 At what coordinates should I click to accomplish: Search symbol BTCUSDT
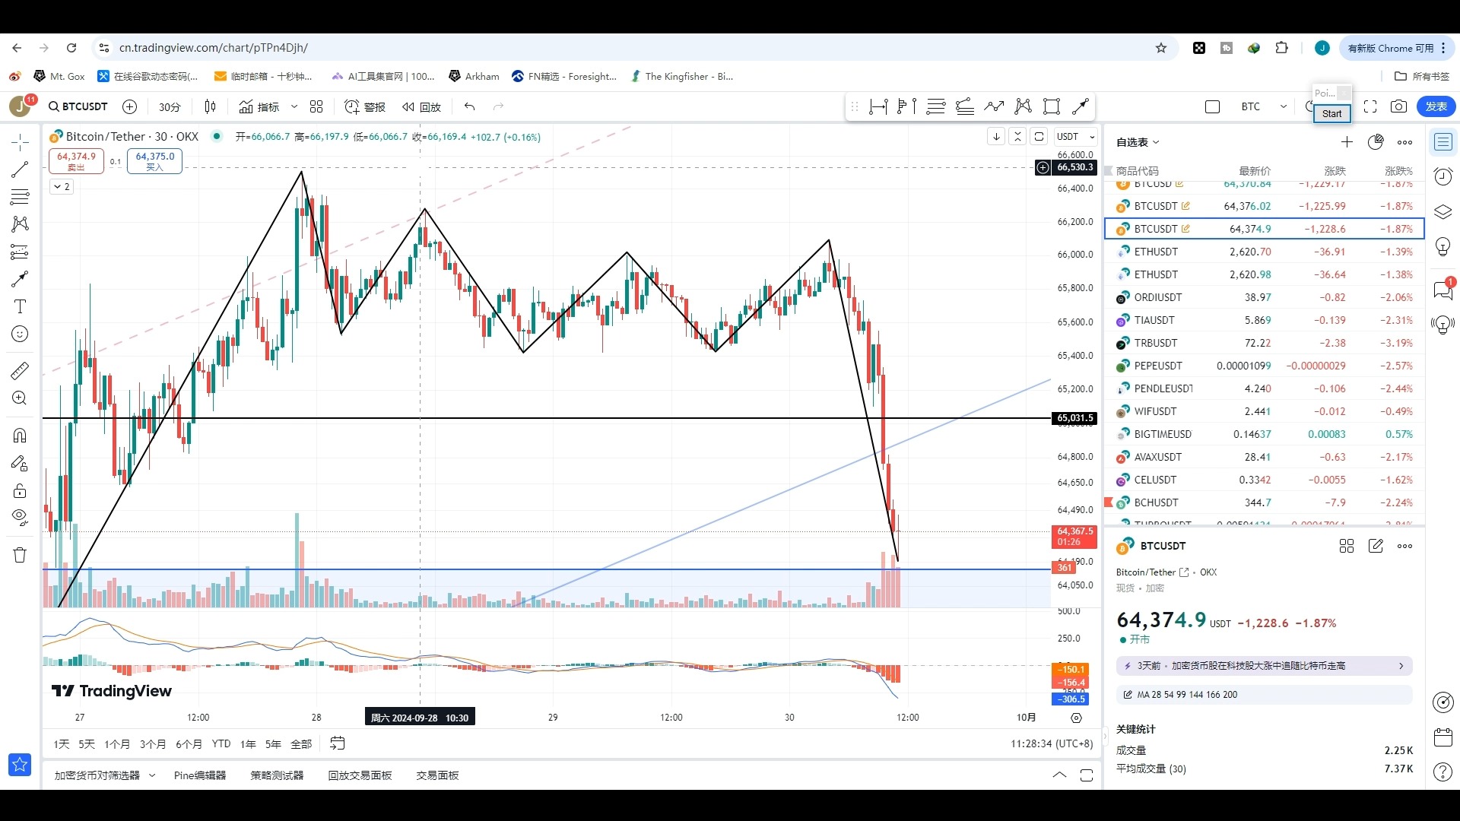pyautogui.click(x=78, y=107)
